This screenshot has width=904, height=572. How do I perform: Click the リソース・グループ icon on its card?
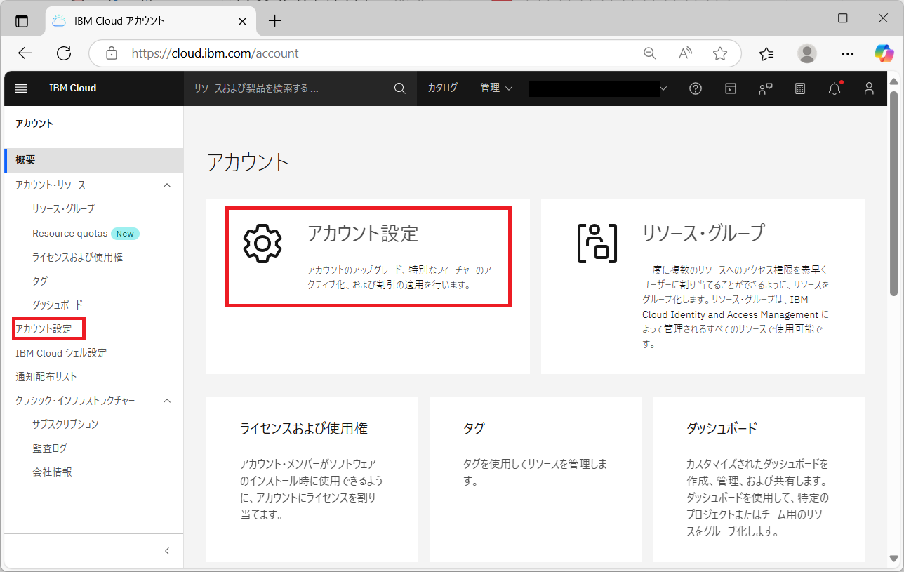(597, 244)
